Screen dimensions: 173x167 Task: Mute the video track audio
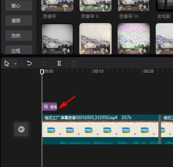coord(22,130)
